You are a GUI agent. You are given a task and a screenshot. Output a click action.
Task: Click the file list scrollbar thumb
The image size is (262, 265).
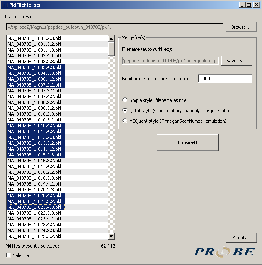coord(111,49)
